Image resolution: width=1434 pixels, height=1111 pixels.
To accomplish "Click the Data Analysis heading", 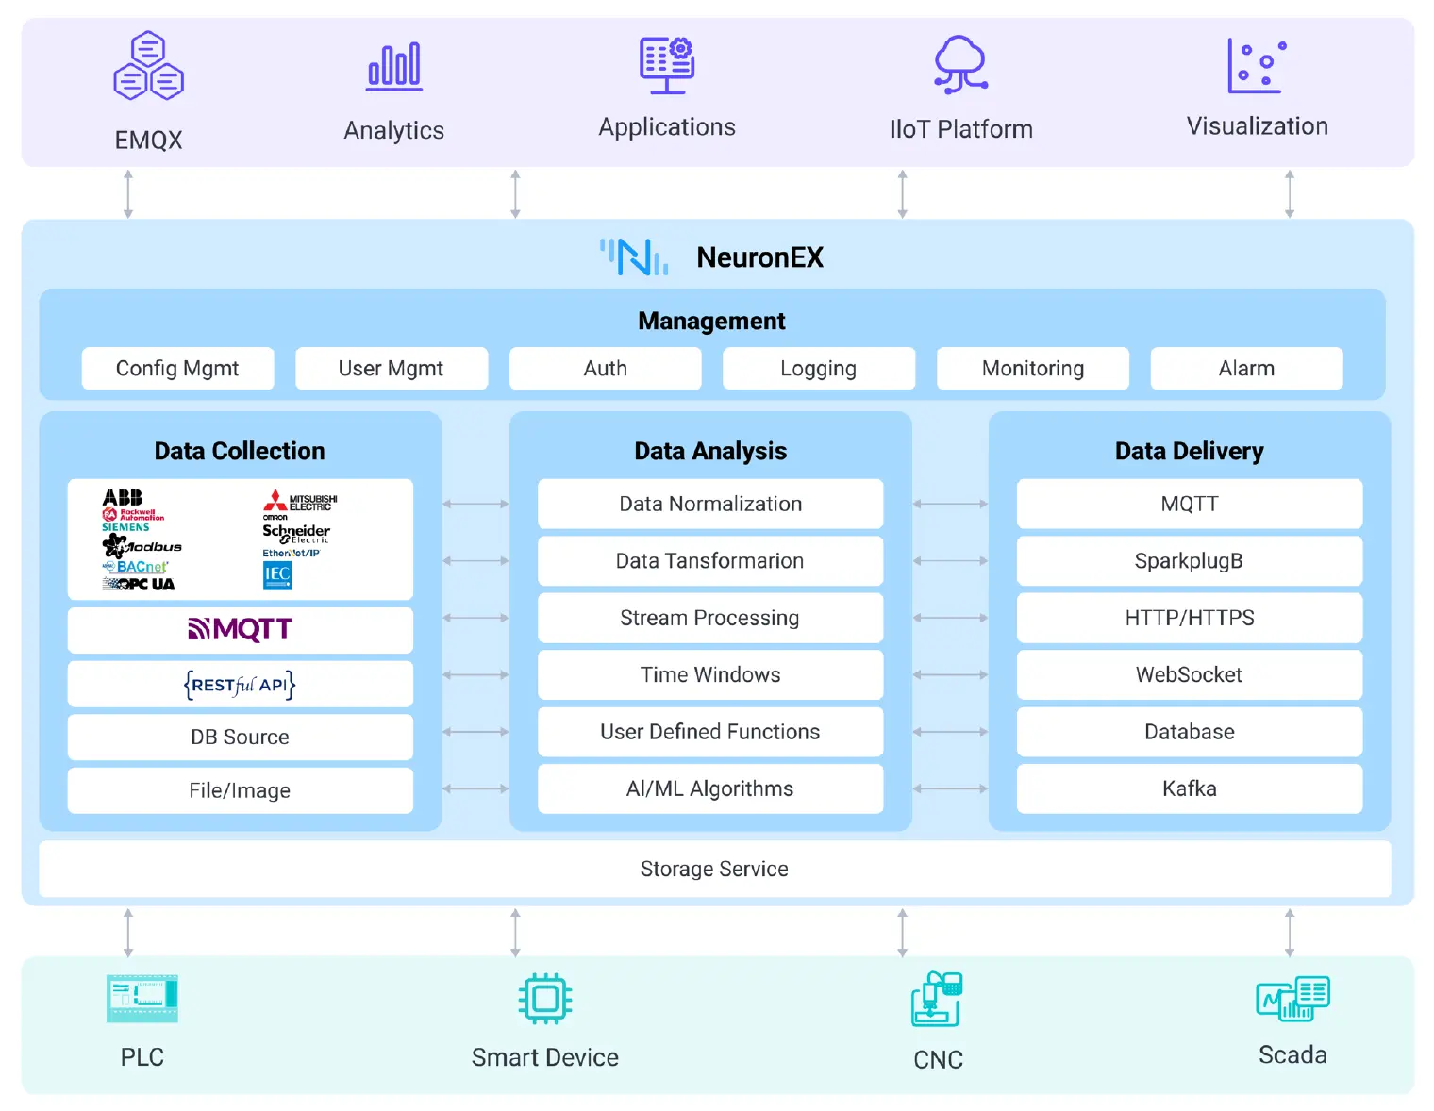I will tap(710, 451).
